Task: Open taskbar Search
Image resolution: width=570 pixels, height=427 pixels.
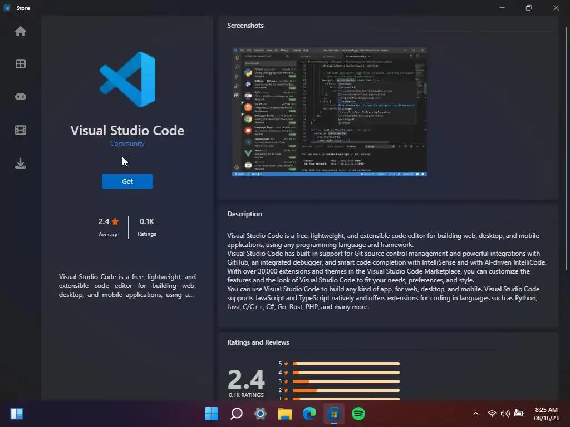Action: click(236, 414)
